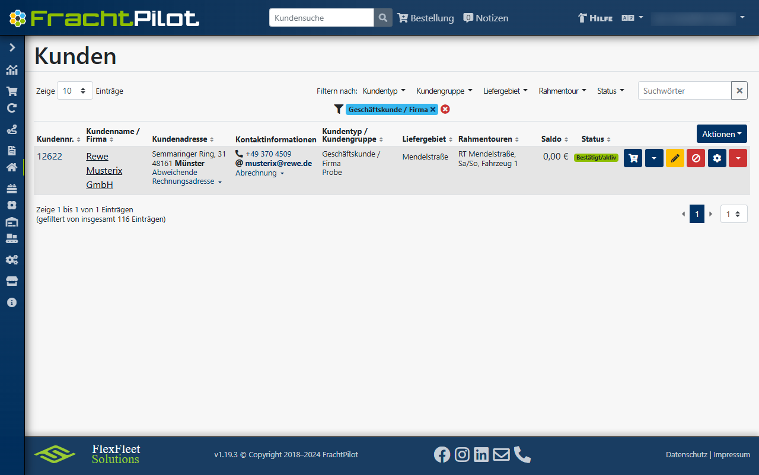Open the Aktionen dropdown button

tap(722, 134)
